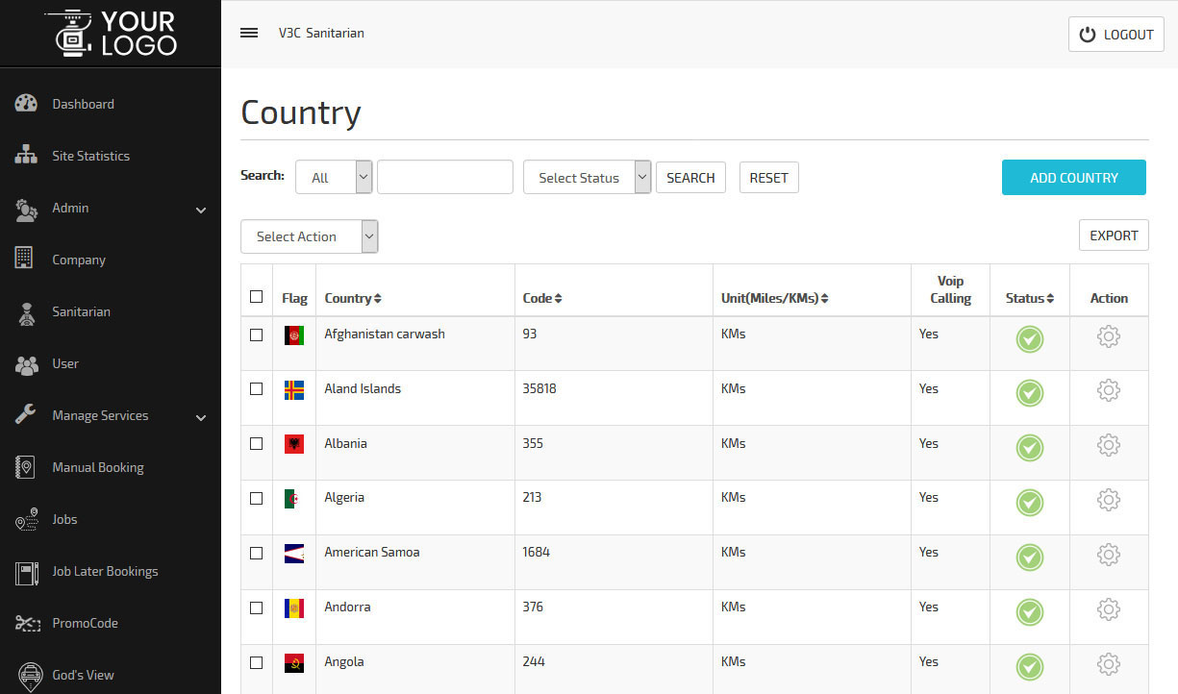Click green status icon for Andorra
The width and height of the screenshot is (1178, 694).
tap(1030, 612)
